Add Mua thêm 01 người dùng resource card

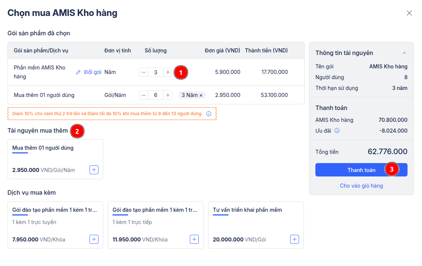[94, 170]
